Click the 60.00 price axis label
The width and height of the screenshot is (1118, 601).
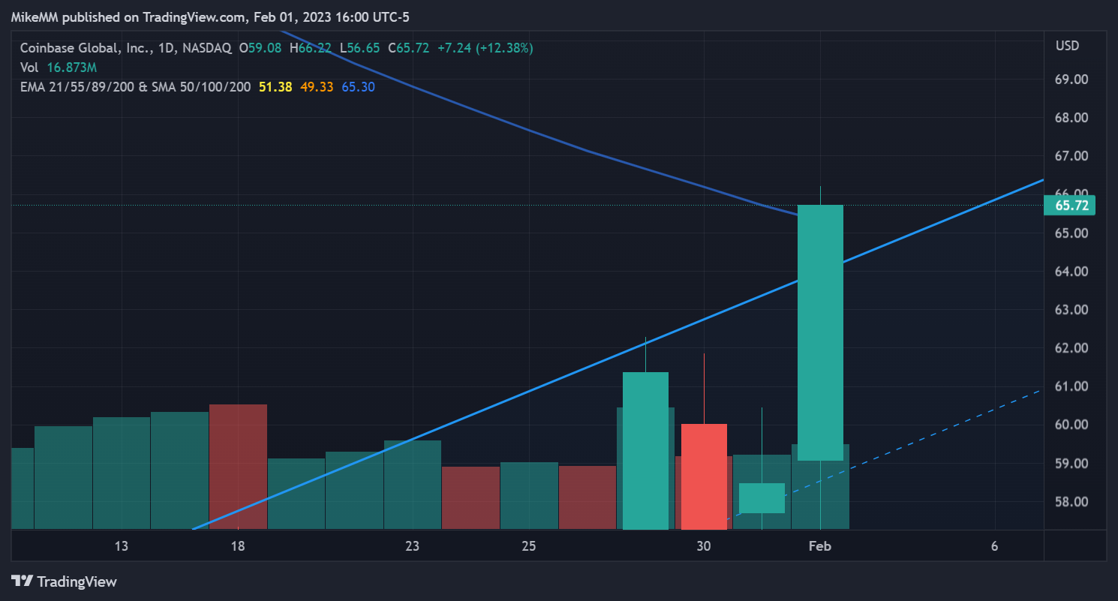(x=1071, y=425)
